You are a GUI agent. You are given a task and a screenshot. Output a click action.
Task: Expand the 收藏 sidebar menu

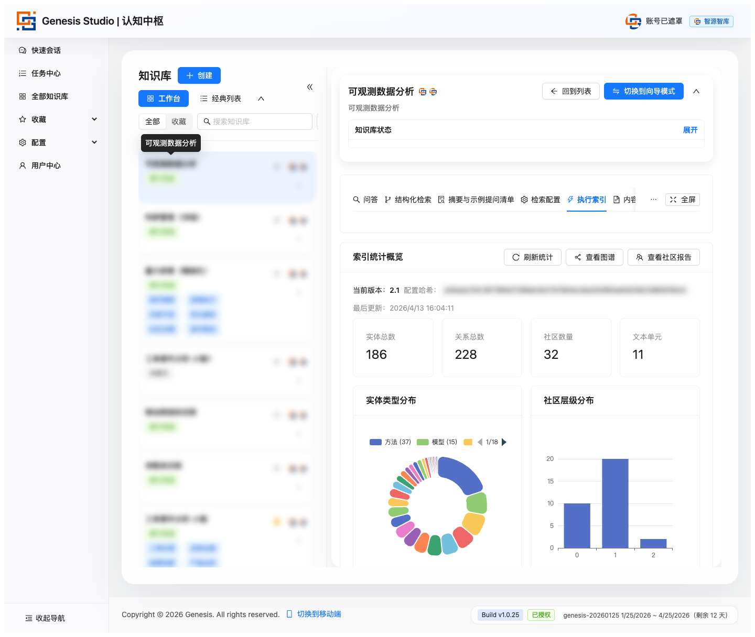point(94,119)
